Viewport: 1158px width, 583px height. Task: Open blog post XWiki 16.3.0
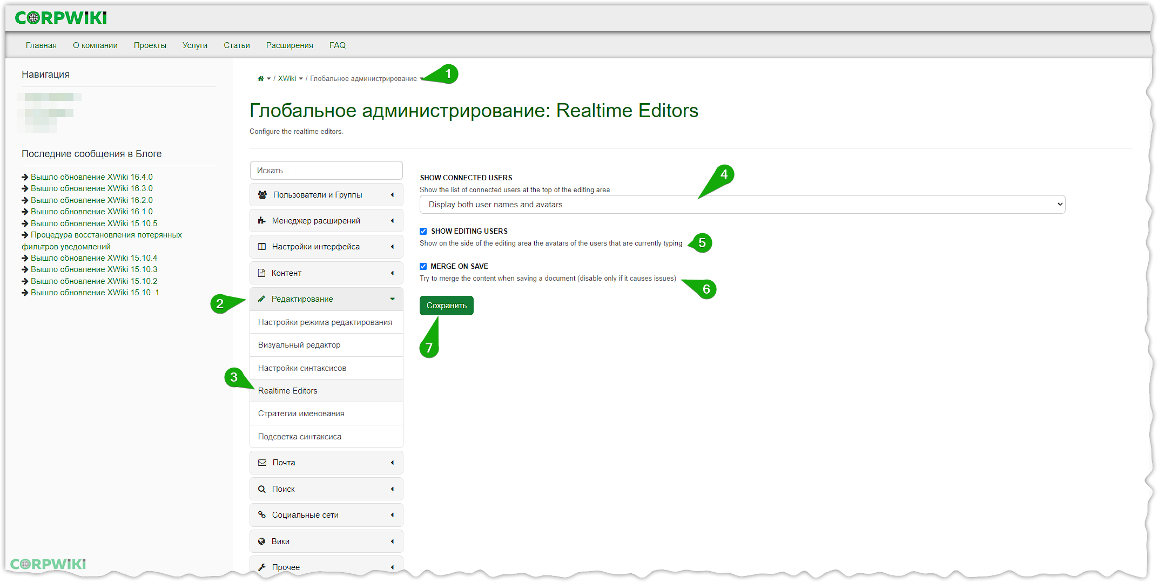92,188
